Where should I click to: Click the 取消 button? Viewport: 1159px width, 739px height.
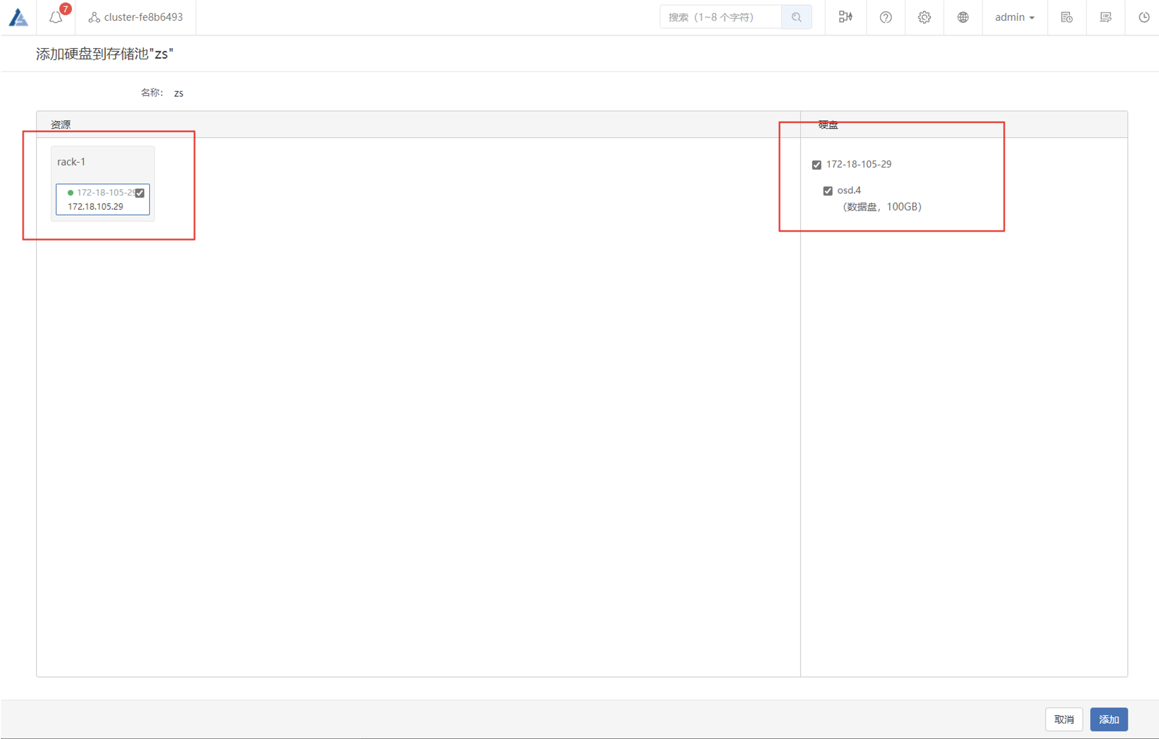[1064, 719]
